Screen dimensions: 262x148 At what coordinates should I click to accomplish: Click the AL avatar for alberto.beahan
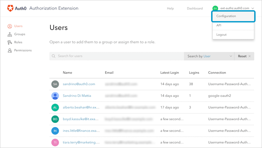(55, 107)
